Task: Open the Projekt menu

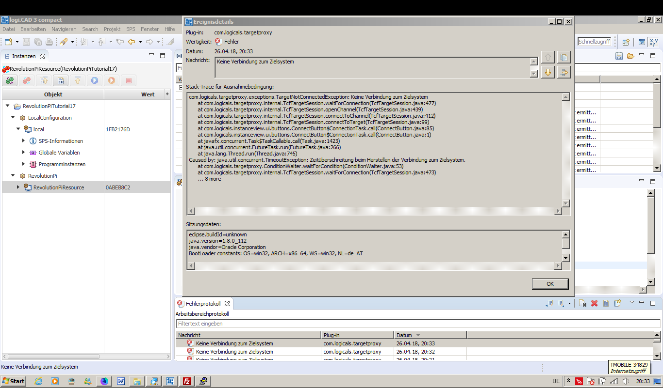Action: pyautogui.click(x=112, y=29)
